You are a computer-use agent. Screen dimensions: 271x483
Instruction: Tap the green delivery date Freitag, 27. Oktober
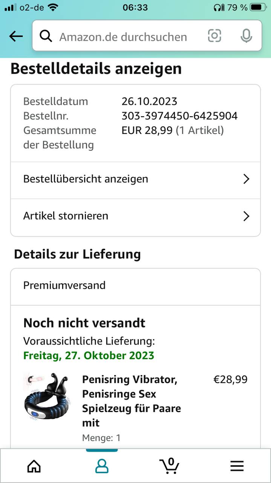[x=89, y=355]
